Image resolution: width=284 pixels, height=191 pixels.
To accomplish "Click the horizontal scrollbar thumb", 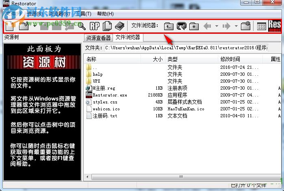I will [186, 177].
